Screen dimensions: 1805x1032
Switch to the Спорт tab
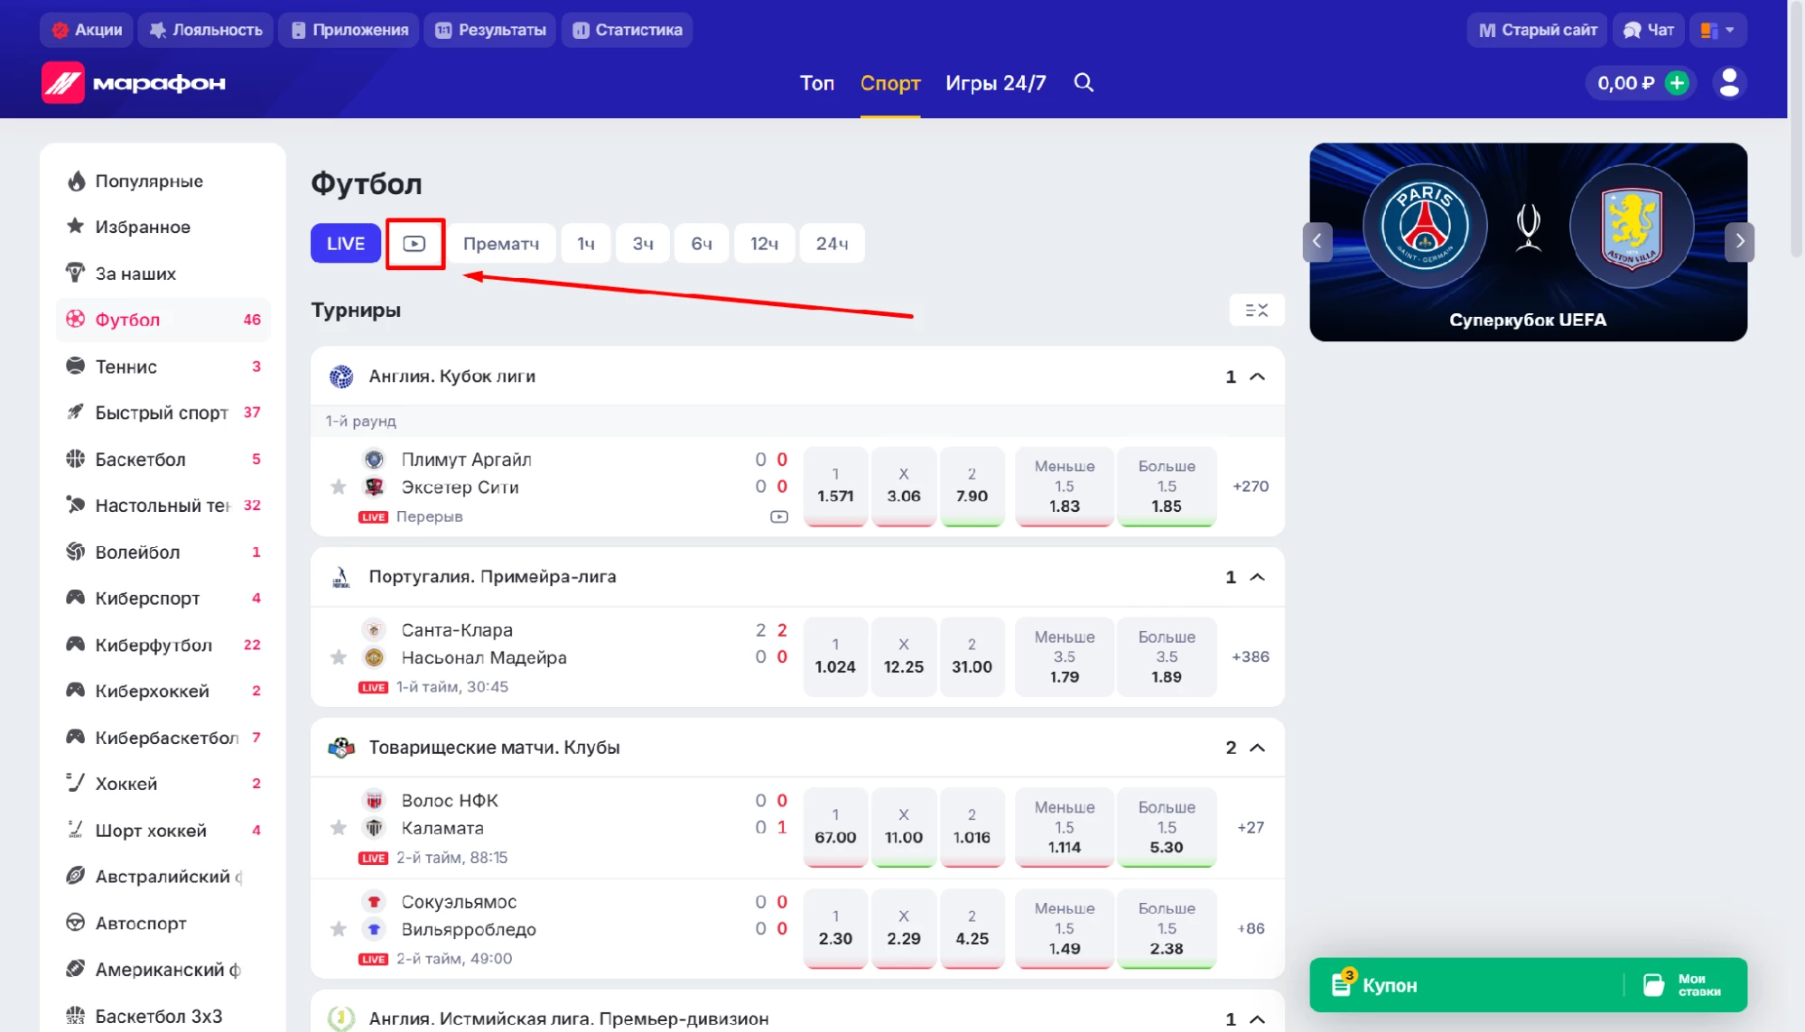(890, 83)
